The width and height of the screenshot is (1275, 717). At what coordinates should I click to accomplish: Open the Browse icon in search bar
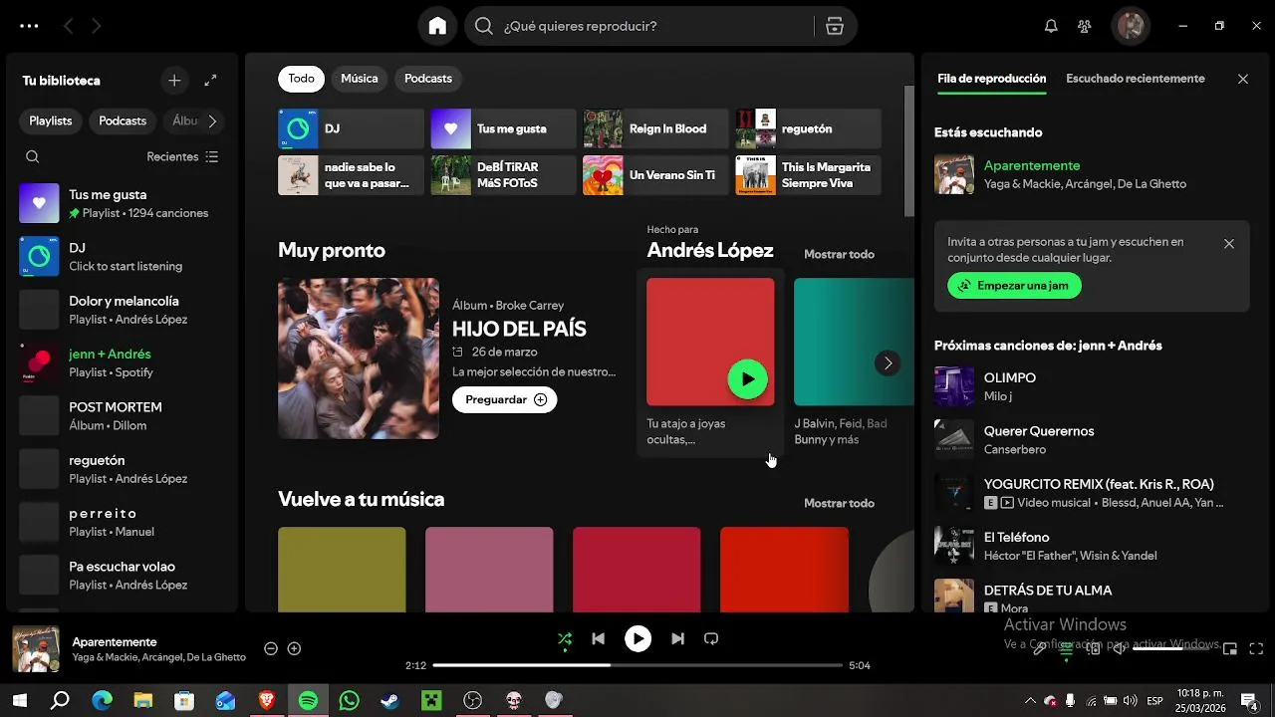click(x=835, y=26)
